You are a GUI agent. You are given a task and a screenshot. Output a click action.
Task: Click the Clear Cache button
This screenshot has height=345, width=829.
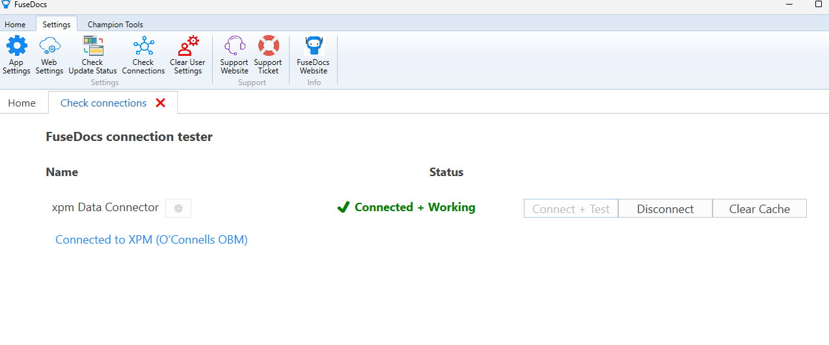pos(759,209)
